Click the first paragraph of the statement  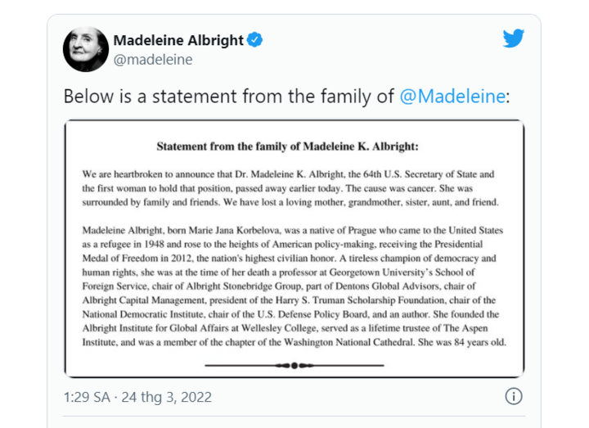click(x=290, y=188)
